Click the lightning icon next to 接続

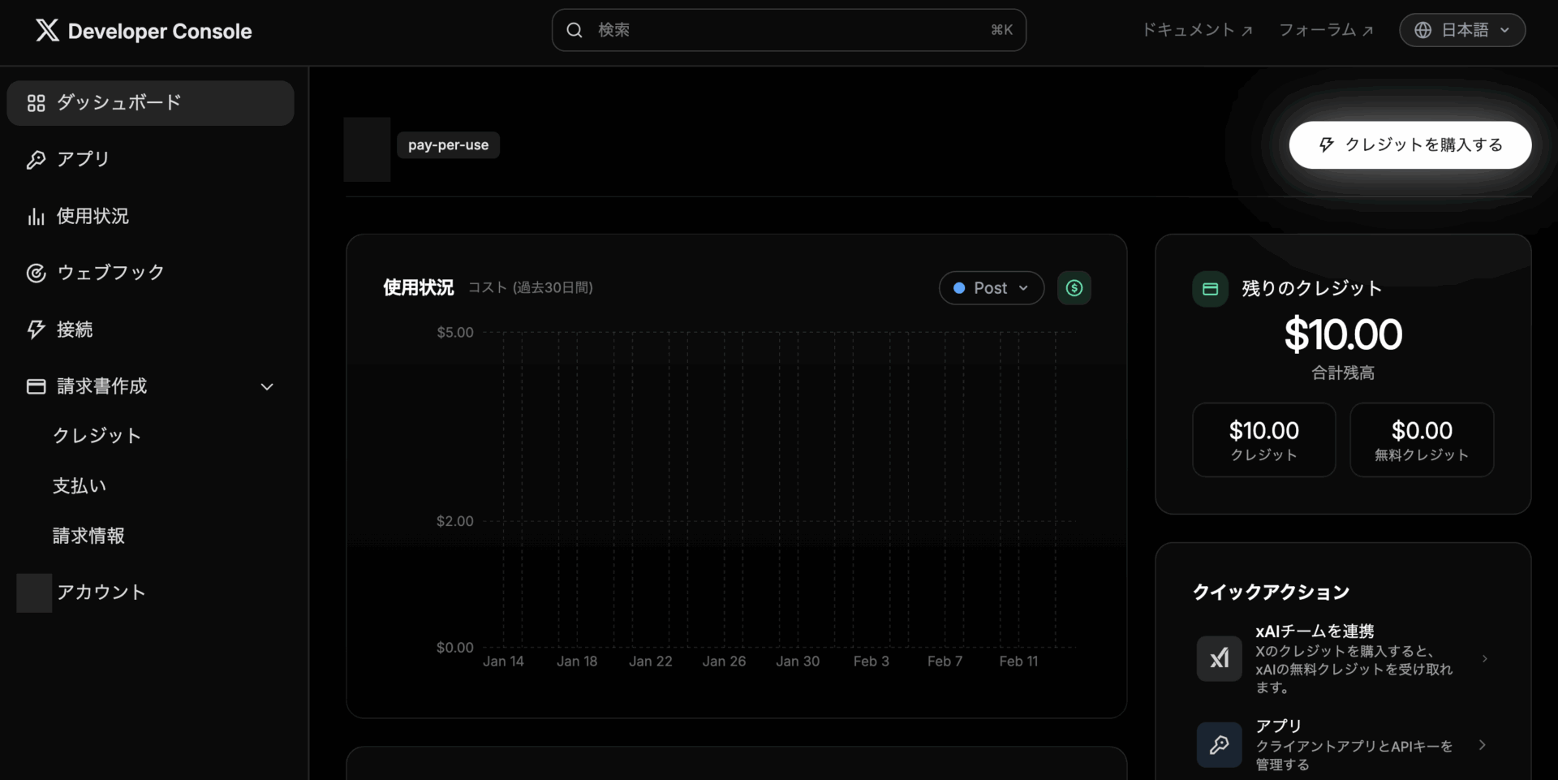click(36, 330)
